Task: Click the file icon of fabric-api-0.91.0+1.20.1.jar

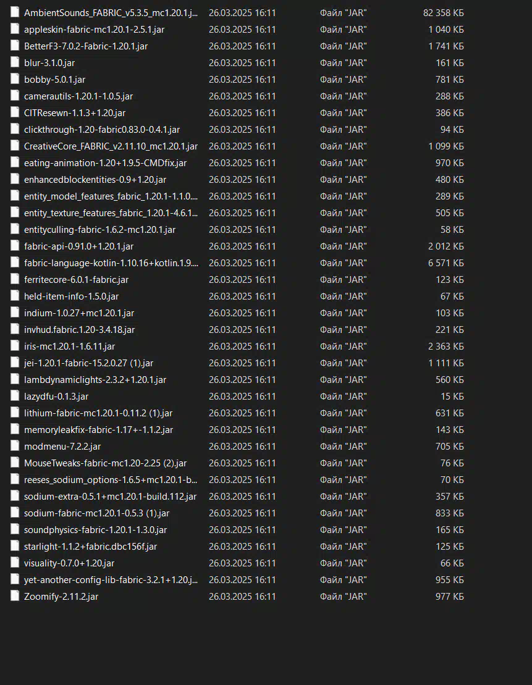Action: 15,246
